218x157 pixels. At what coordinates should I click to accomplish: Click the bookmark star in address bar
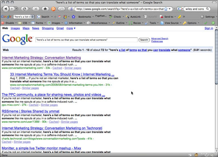tap(166, 9)
